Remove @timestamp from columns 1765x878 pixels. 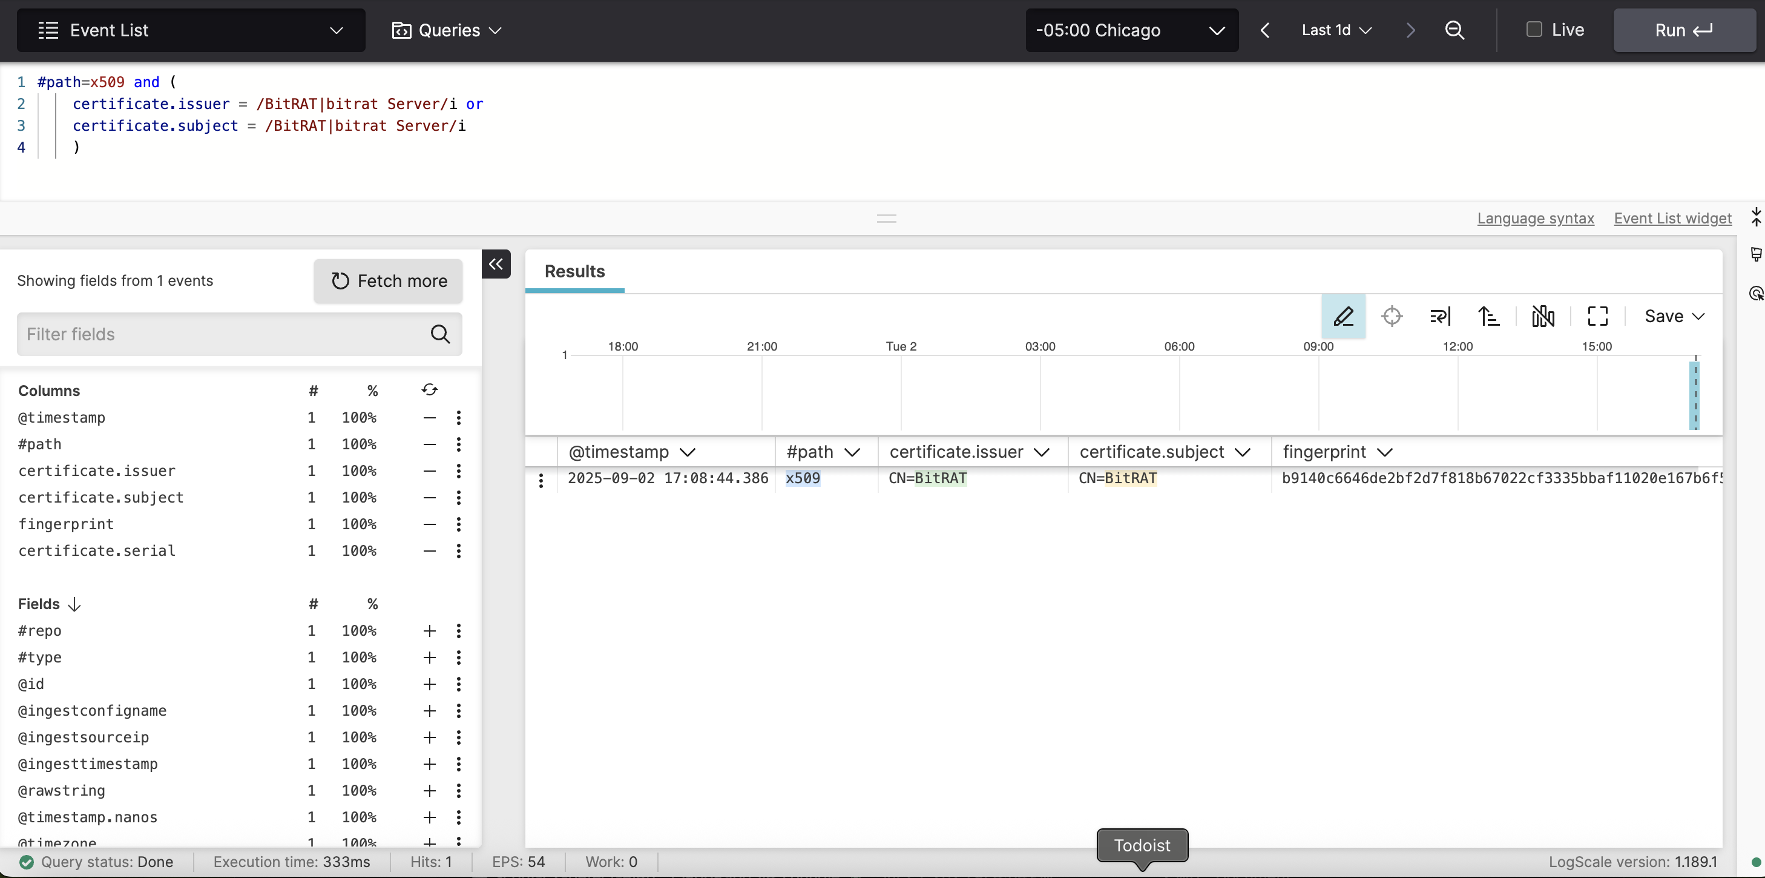(430, 417)
